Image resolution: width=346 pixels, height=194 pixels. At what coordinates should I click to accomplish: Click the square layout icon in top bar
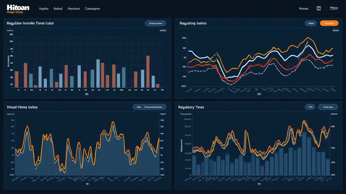(x=318, y=8)
